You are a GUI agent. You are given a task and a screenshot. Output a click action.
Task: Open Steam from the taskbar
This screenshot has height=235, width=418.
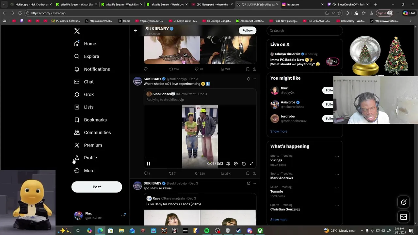pyautogui.click(x=239, y=231)
